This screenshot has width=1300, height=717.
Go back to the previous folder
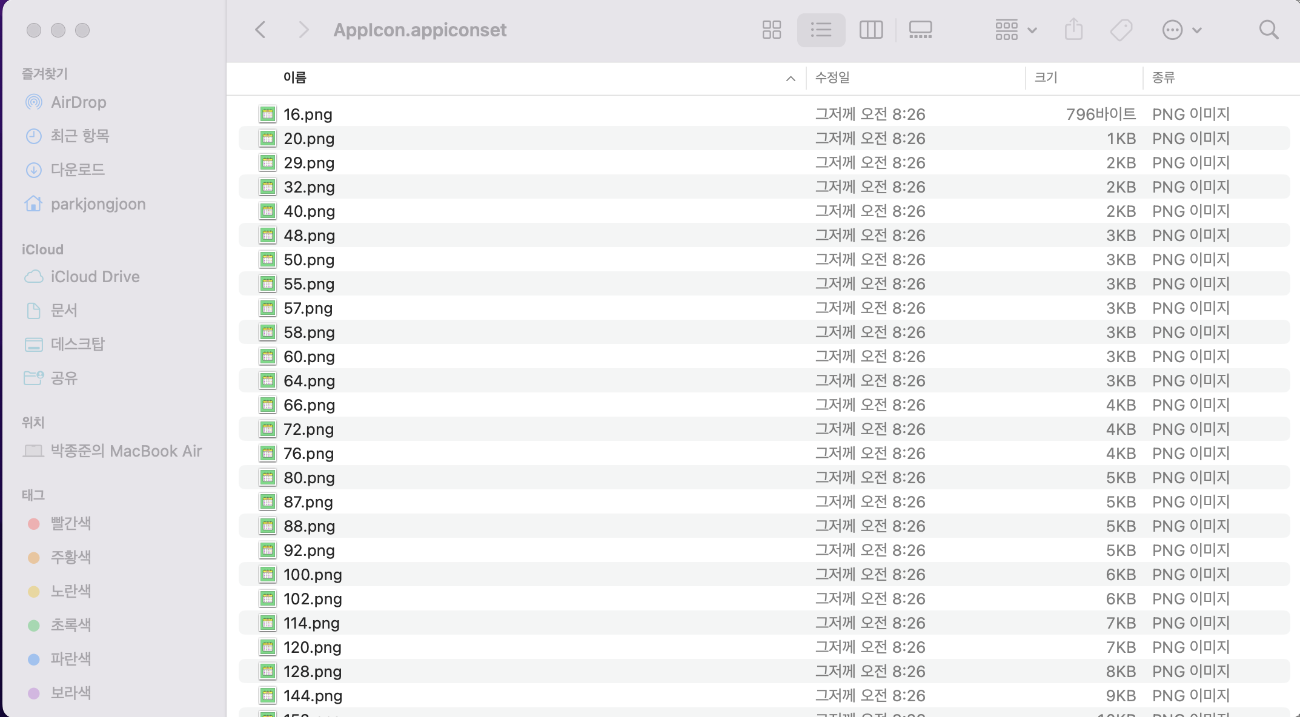coord(260,30)
